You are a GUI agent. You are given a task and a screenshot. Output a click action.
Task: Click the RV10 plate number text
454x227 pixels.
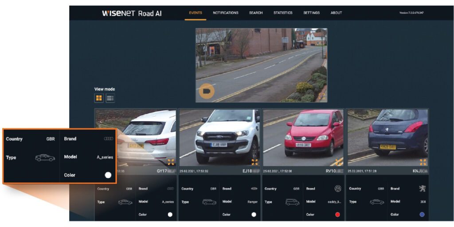pyautogui.click(x=334, y=171)
